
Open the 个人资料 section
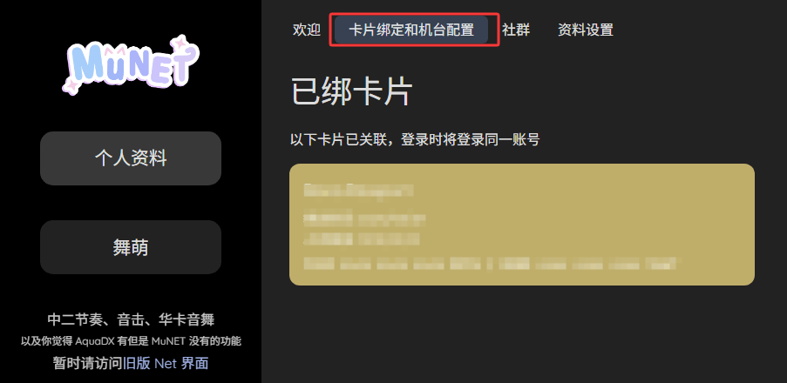131,158
